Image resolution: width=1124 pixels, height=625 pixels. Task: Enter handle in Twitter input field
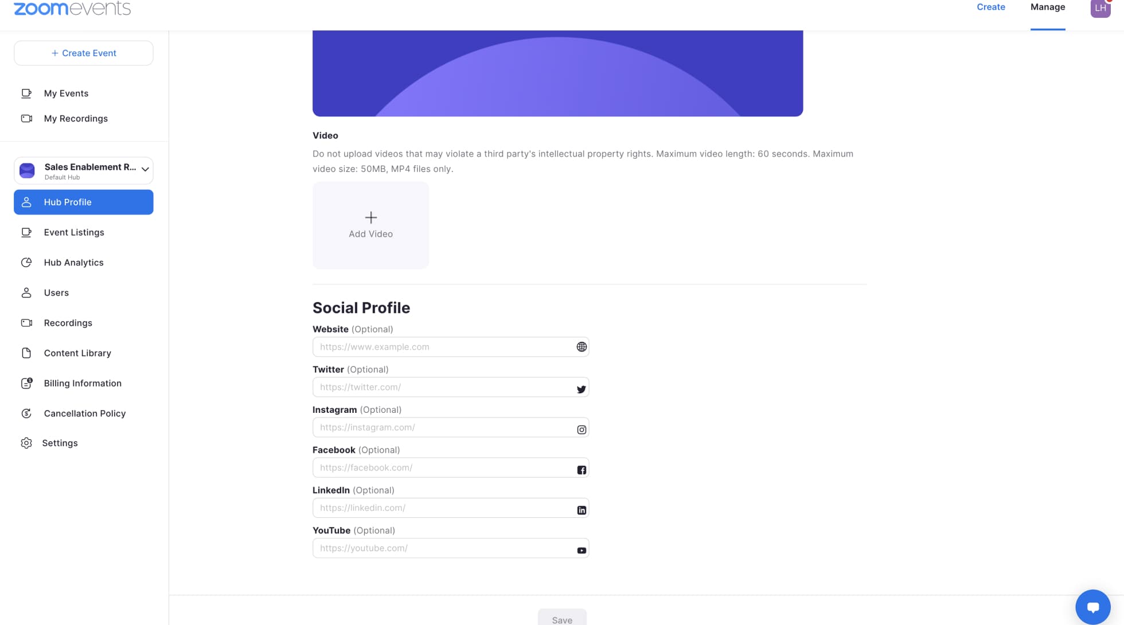[x=450, y=387]
